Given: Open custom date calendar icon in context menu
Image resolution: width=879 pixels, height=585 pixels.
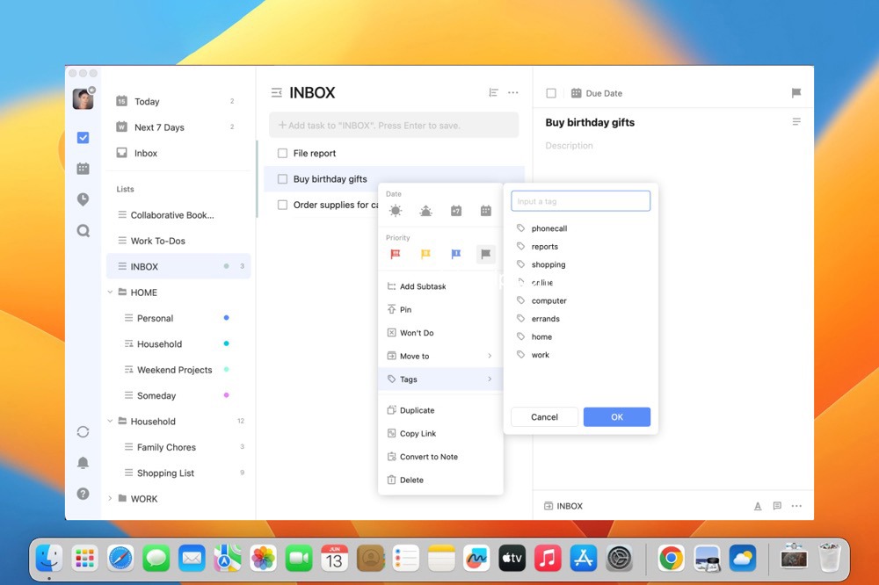Looking at the screenshot, I should tap(486, 211).
